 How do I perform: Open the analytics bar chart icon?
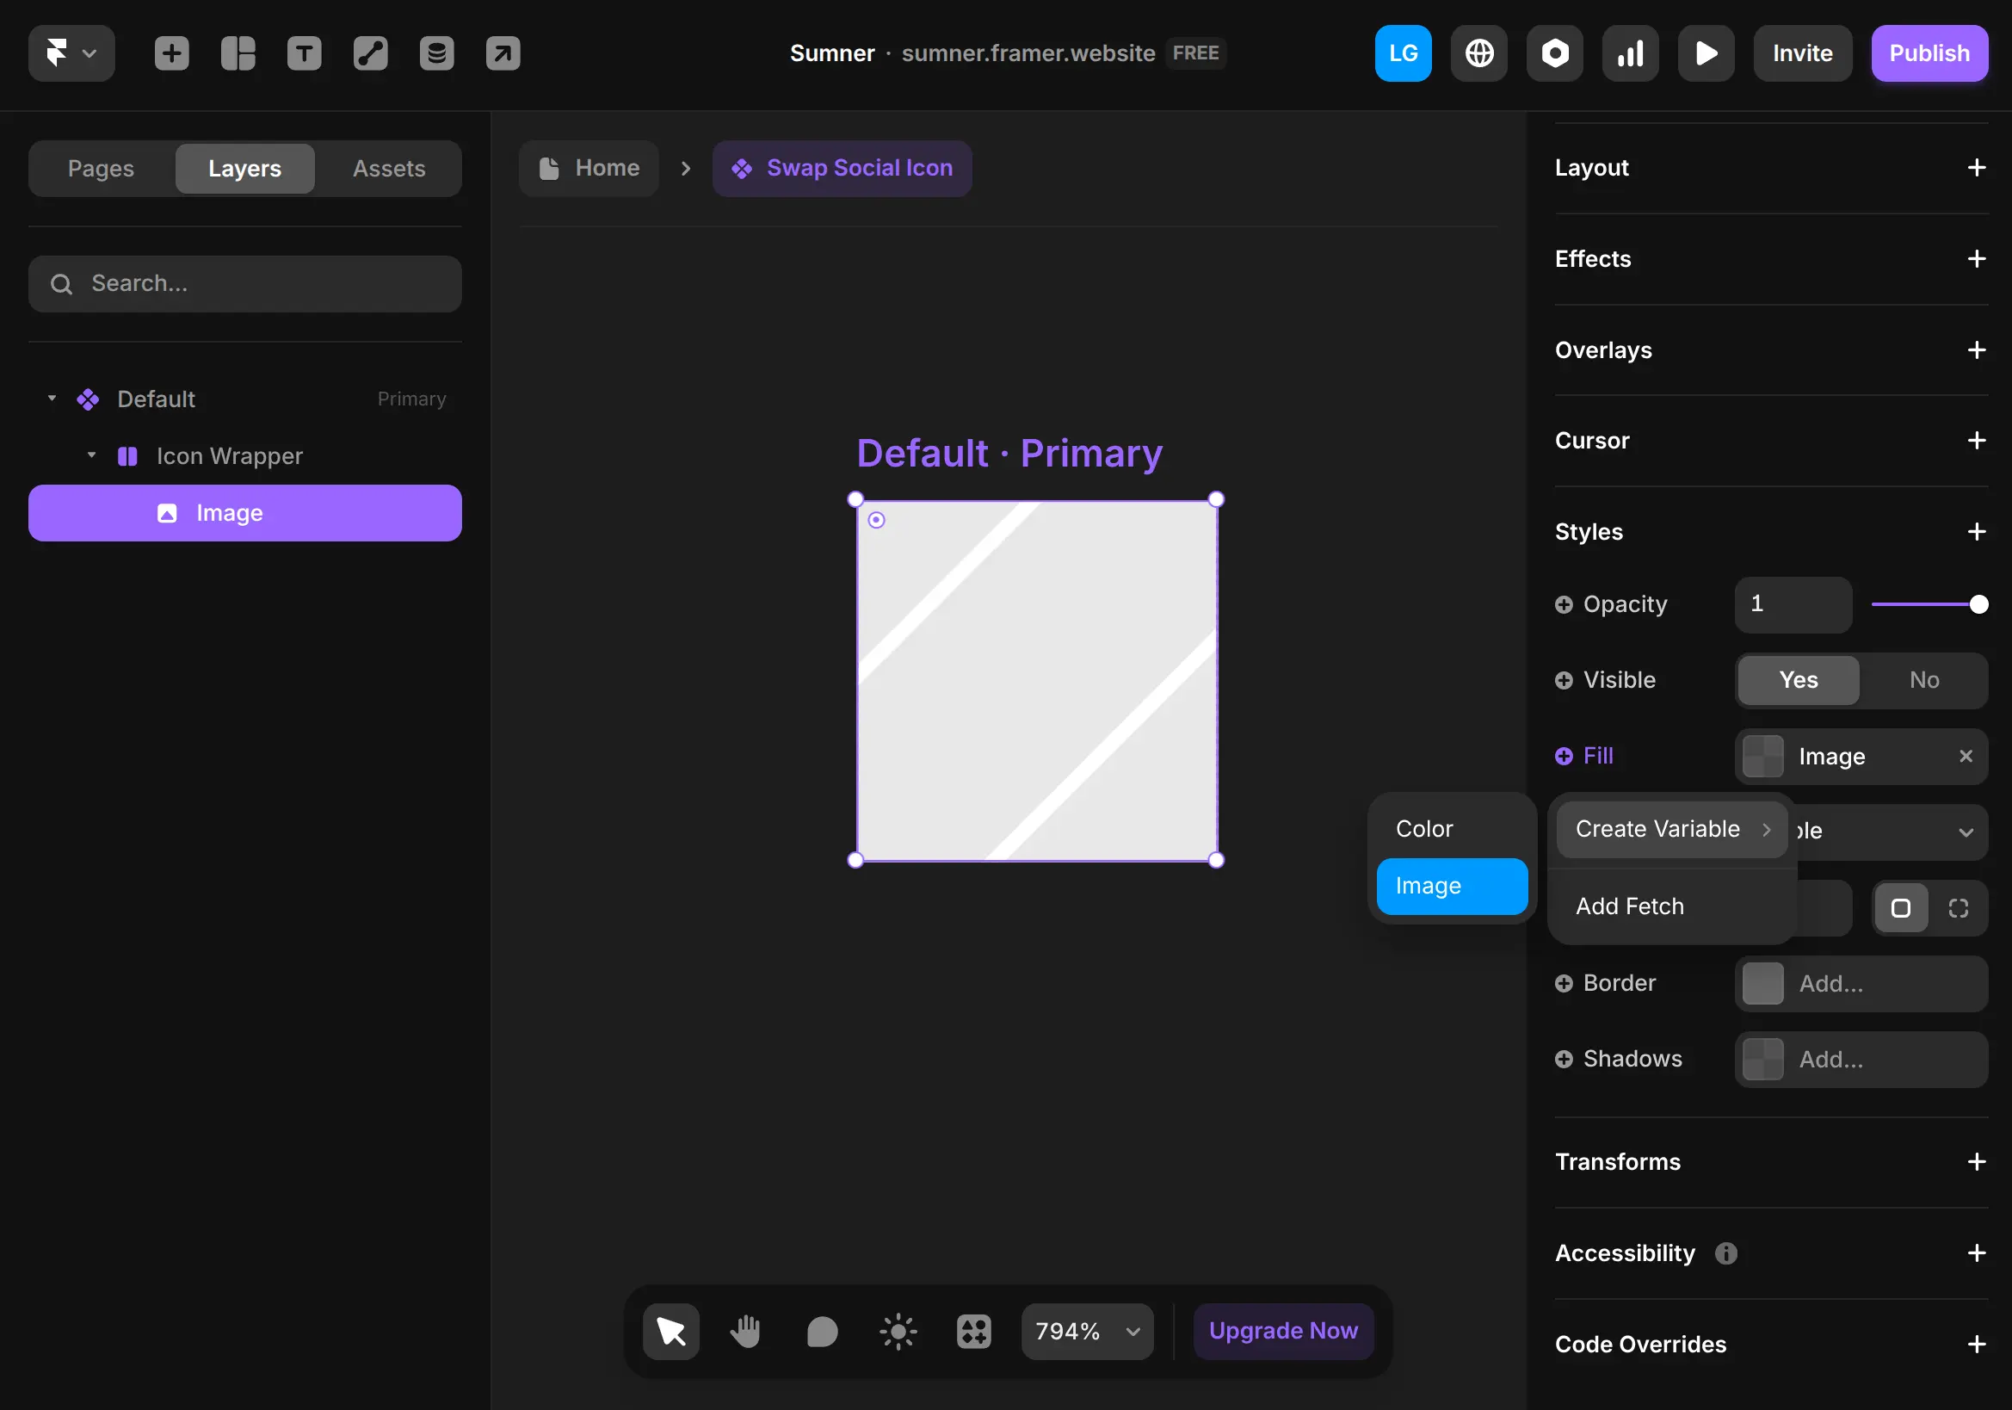tap(1630, 53)
